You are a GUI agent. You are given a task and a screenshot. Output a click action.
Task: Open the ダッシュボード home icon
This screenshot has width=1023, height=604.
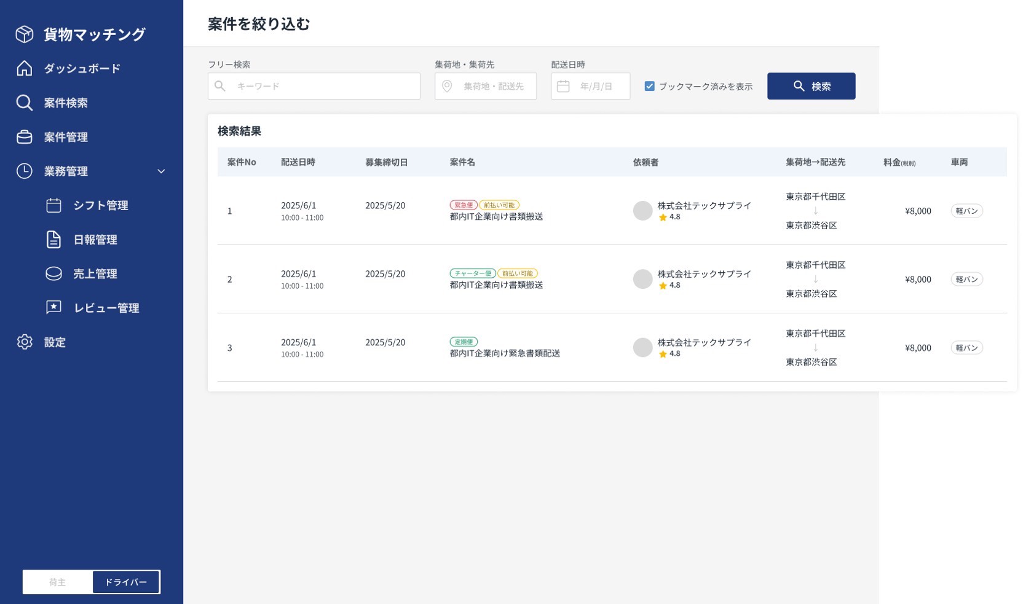25,68
